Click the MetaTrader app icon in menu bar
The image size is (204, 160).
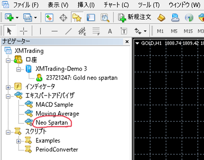[x=6, y=5]
